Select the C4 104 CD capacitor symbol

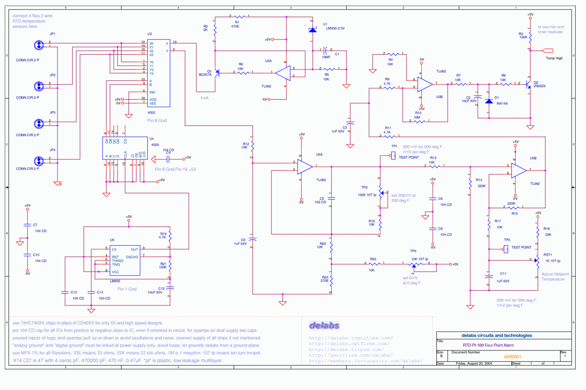(x=167, y=159)
